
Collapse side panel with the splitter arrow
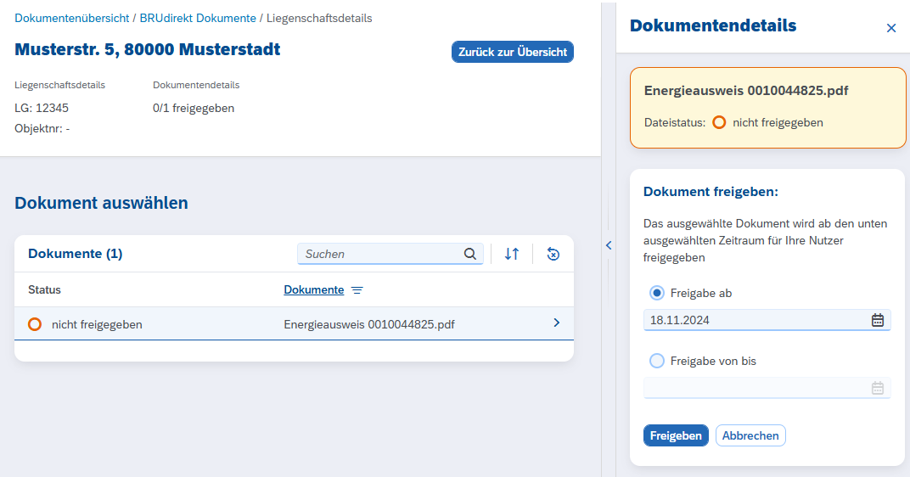(x=608, y=245)
